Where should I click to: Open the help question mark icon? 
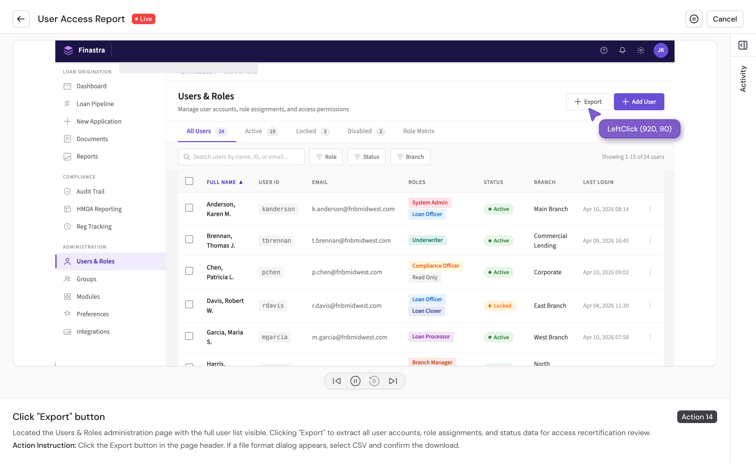pyautogui.click(x=603, y=50)
